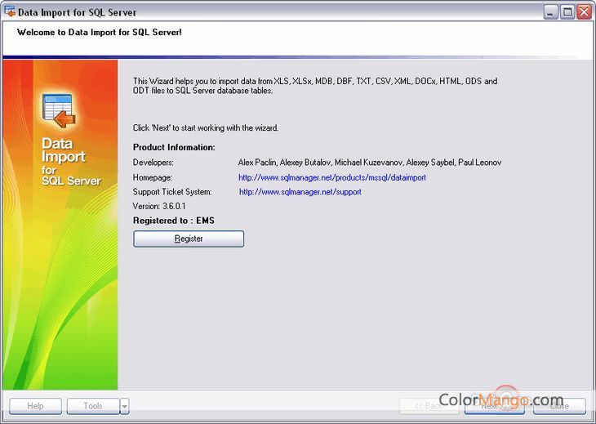Maximize the Data Import window

click(x=567, y=12)
